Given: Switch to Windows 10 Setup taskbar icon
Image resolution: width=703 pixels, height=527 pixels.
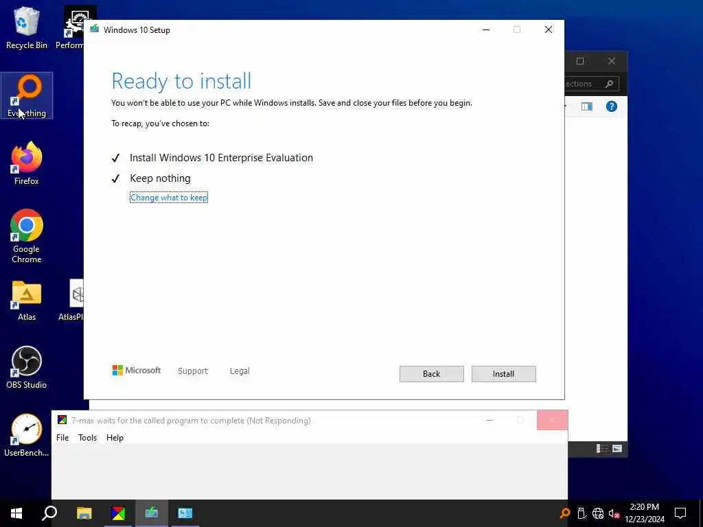Looking at the screenshot, I should click(x=152, y=513).
